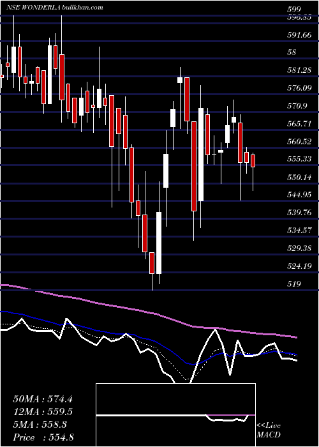This screenshot has width=319, height=447.
Task: Open the MACD inset chart panel
Action: pyautogui.click(x=175, y=415)
